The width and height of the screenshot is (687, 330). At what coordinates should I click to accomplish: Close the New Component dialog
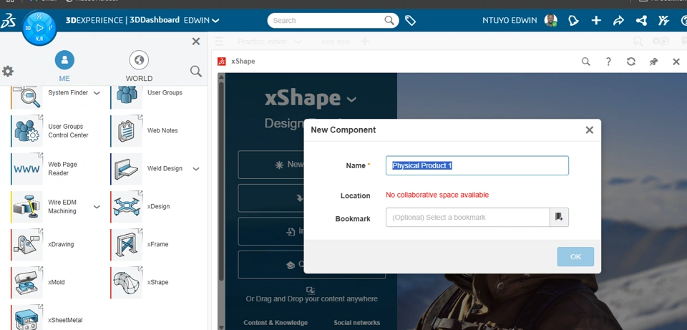point(589,130)
